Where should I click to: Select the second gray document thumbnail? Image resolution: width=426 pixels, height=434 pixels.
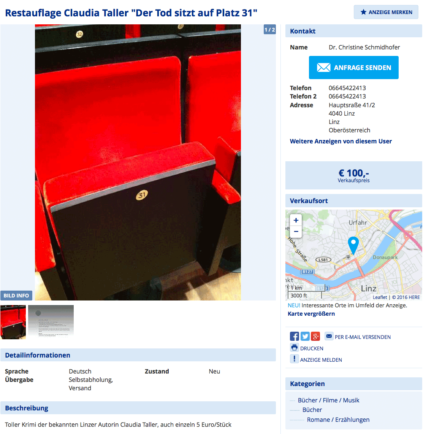click(51, 322)
